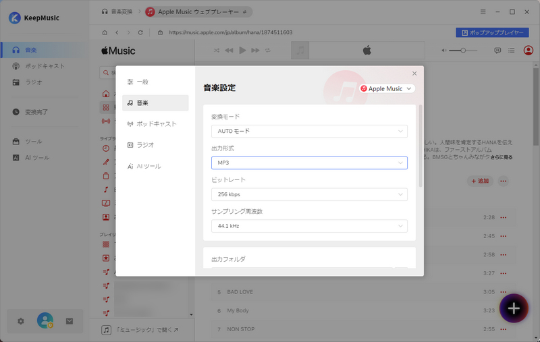Open more options for BAD LOVE track

pos(504,292)
